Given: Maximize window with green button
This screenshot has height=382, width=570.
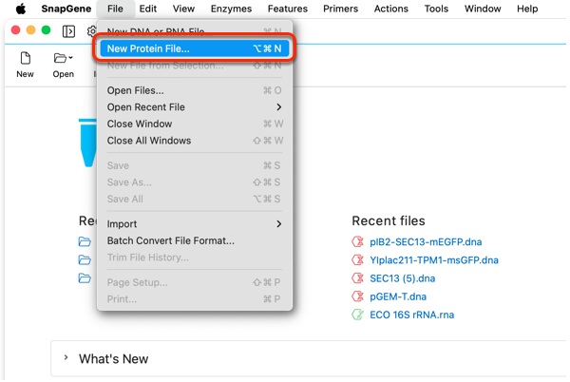Looking at the screenshot, I should point(47,30).
